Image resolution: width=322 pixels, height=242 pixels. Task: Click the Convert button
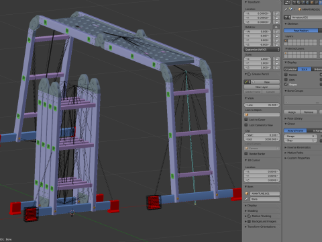tap(271, 91)
